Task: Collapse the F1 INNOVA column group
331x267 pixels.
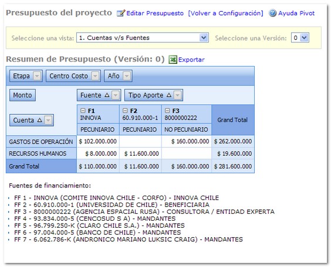Action: pyautogui.click(x=83, y=111)
